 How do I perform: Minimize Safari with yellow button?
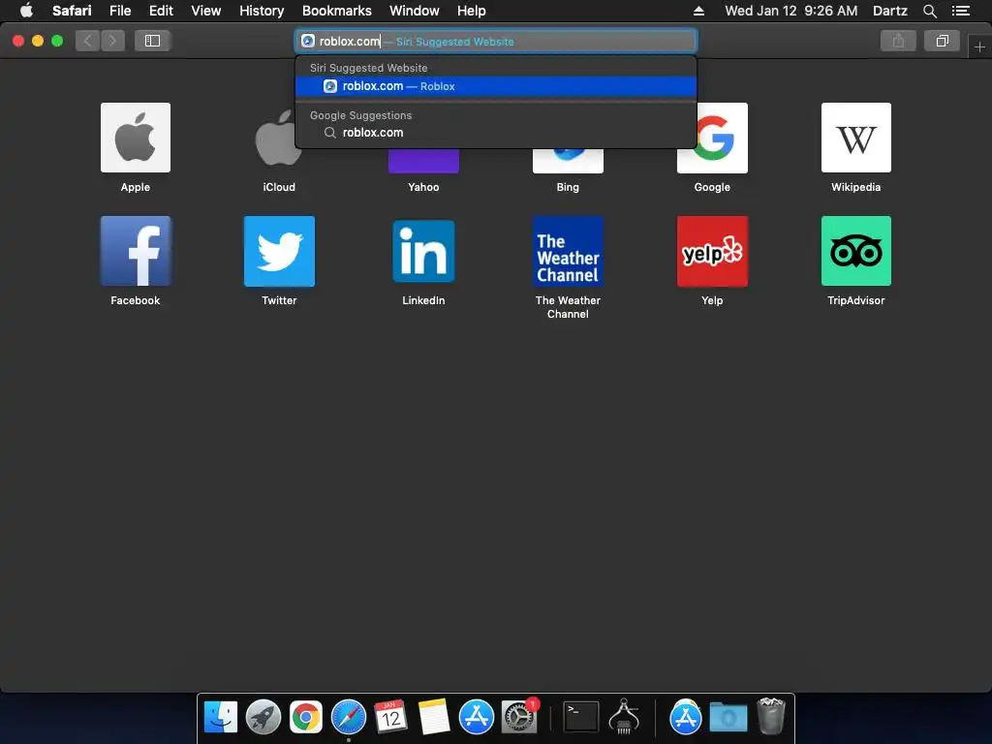click(38, 41)
